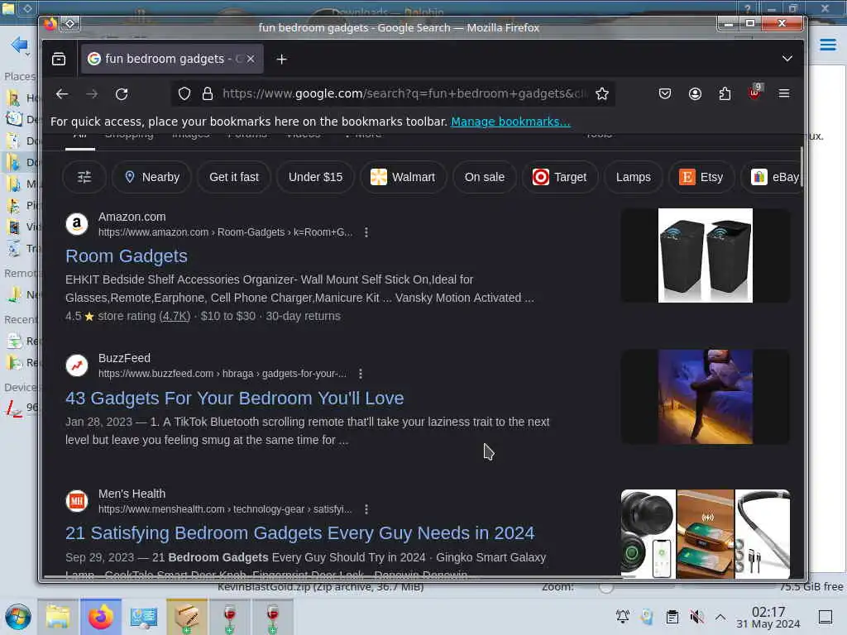Open Firefox View icon beside the tab
The image size is (847, 635).
(59, 59)
